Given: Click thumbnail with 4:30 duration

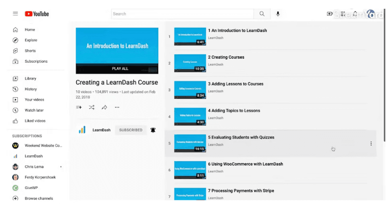Looking at the screenshot, I should [190, 116].
